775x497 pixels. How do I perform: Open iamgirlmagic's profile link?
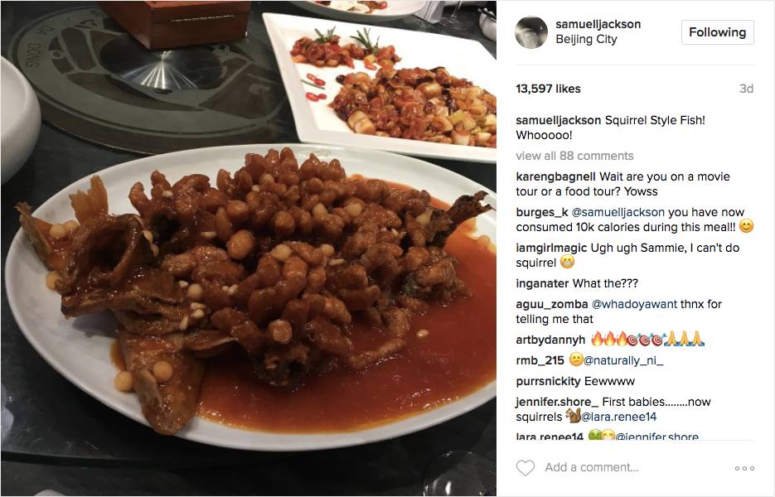pyautogui.click(x=551, y=248)
